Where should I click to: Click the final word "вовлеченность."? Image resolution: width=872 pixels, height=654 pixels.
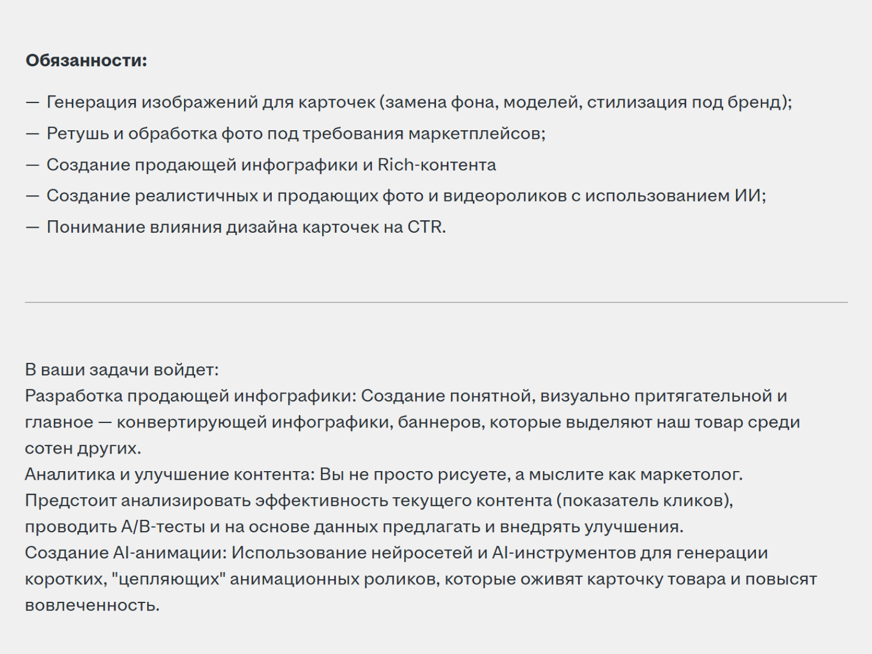[x=92, y=605]
